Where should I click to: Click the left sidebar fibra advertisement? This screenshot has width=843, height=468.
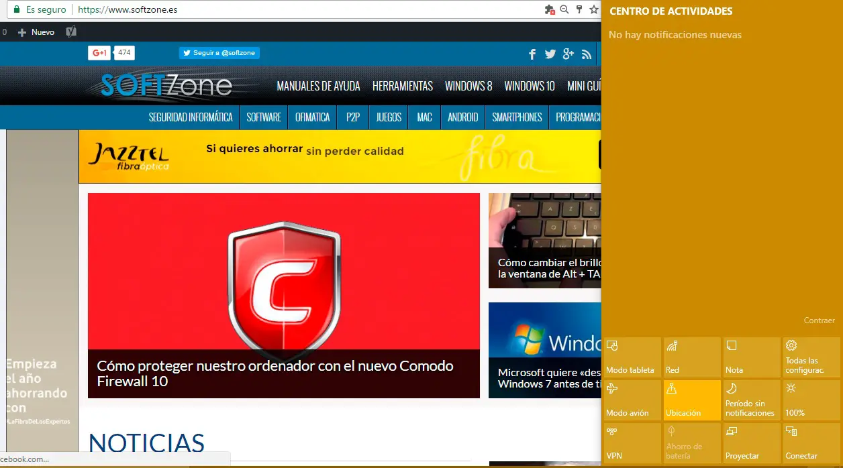42,292
